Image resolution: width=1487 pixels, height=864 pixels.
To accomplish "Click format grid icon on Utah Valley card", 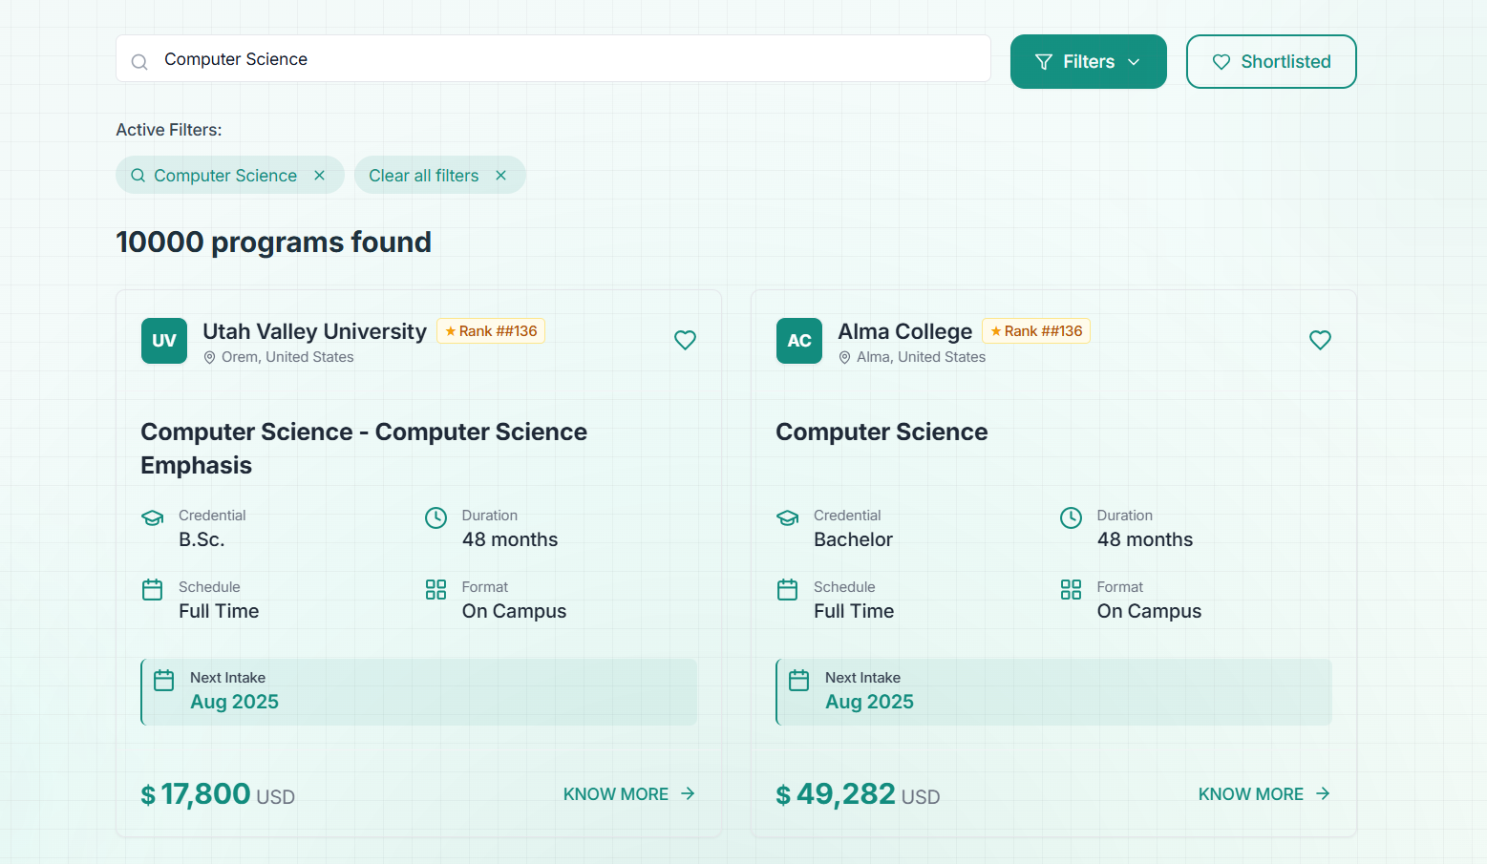I will (x=435, y=589).
